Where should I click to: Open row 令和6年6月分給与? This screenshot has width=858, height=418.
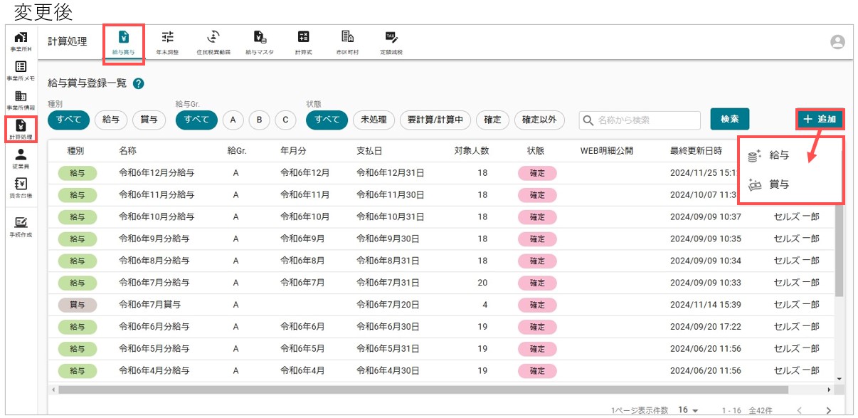click(x=441, y=327)
